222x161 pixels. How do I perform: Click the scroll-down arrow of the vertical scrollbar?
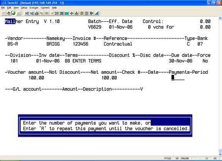coord(220,154)
